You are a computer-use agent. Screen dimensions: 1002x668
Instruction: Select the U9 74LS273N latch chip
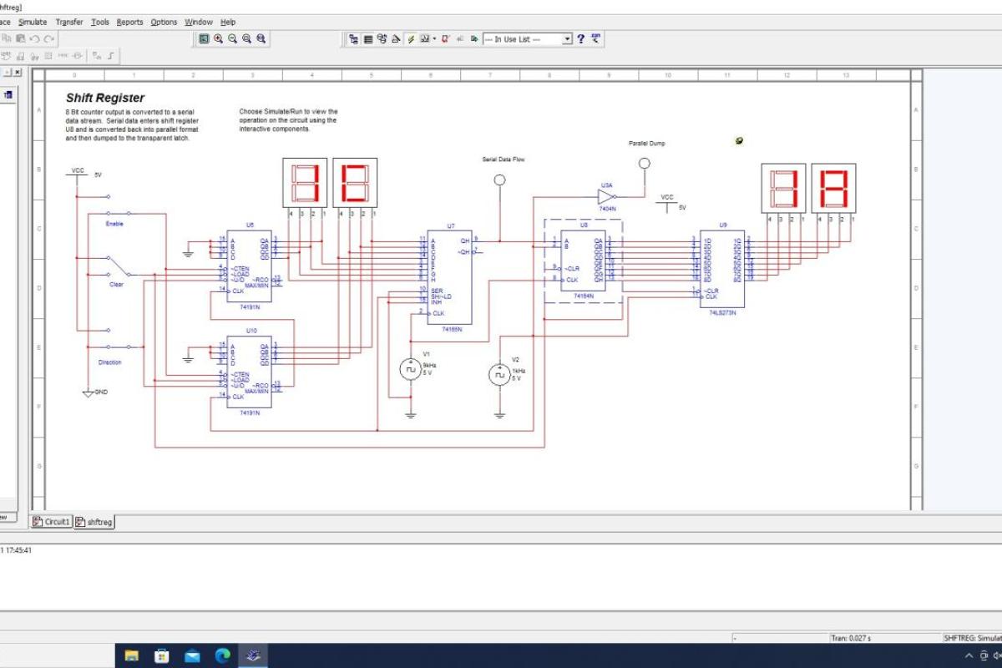722,269
